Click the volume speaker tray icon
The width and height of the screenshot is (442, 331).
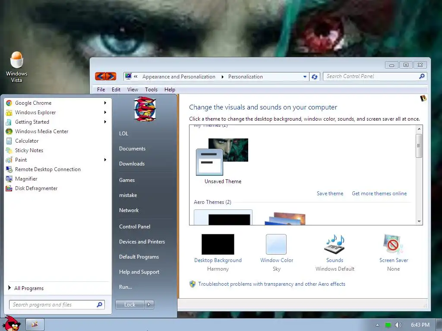(x=398, y=325)
